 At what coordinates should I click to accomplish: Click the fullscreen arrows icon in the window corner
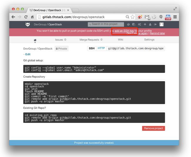coord(175,9)
